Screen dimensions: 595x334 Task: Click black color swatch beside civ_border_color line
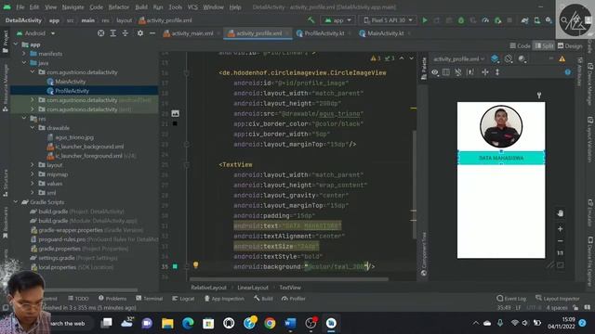175,123
